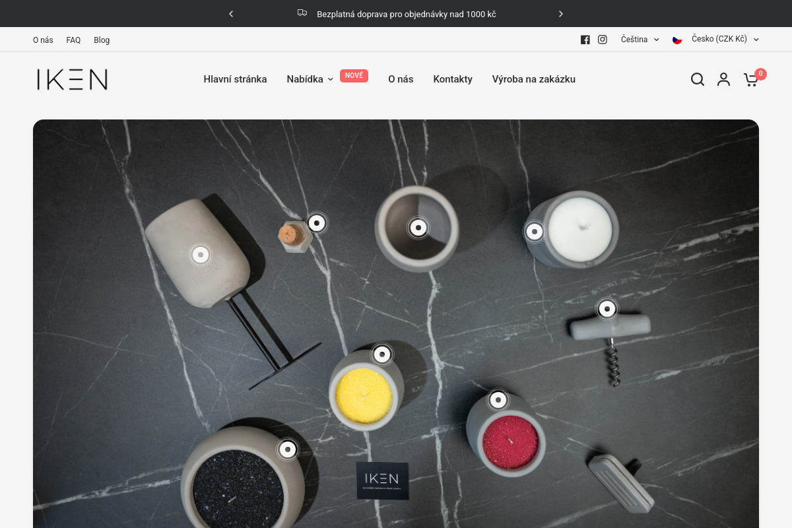The width and height of the screenshot is (792, 528).
Task: Visit the Facebook page icon
Action: tap(585, 40)
